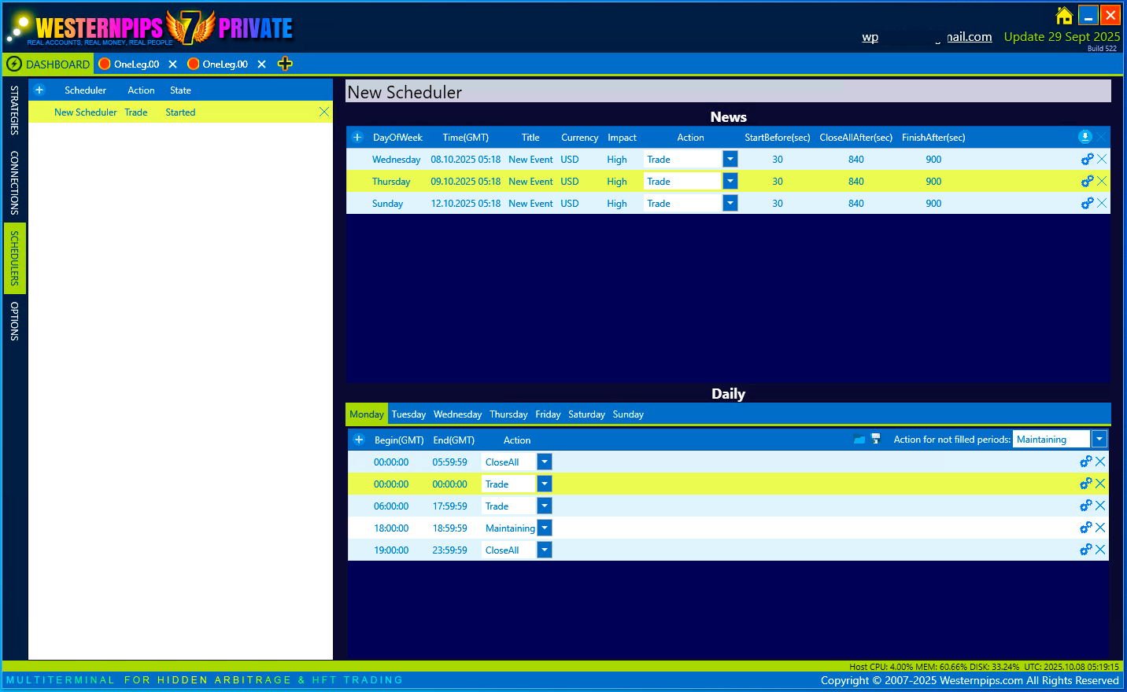The width and height of the screenshot is (1127, 692).
Task: Click the 06:00:00 begin time cell
Action: [x=391, y=506]
